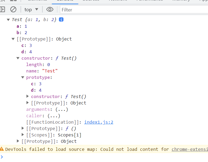
Task: Collapse the expanded constructor: ƒ Test() node
Action: click(x=18, y=58)
